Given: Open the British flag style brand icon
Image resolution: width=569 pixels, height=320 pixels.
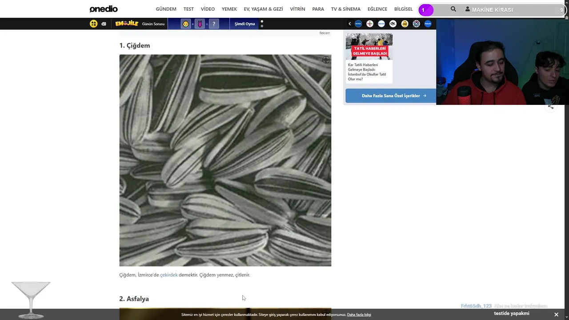Looking at the screenshot, I should [416, 24].
